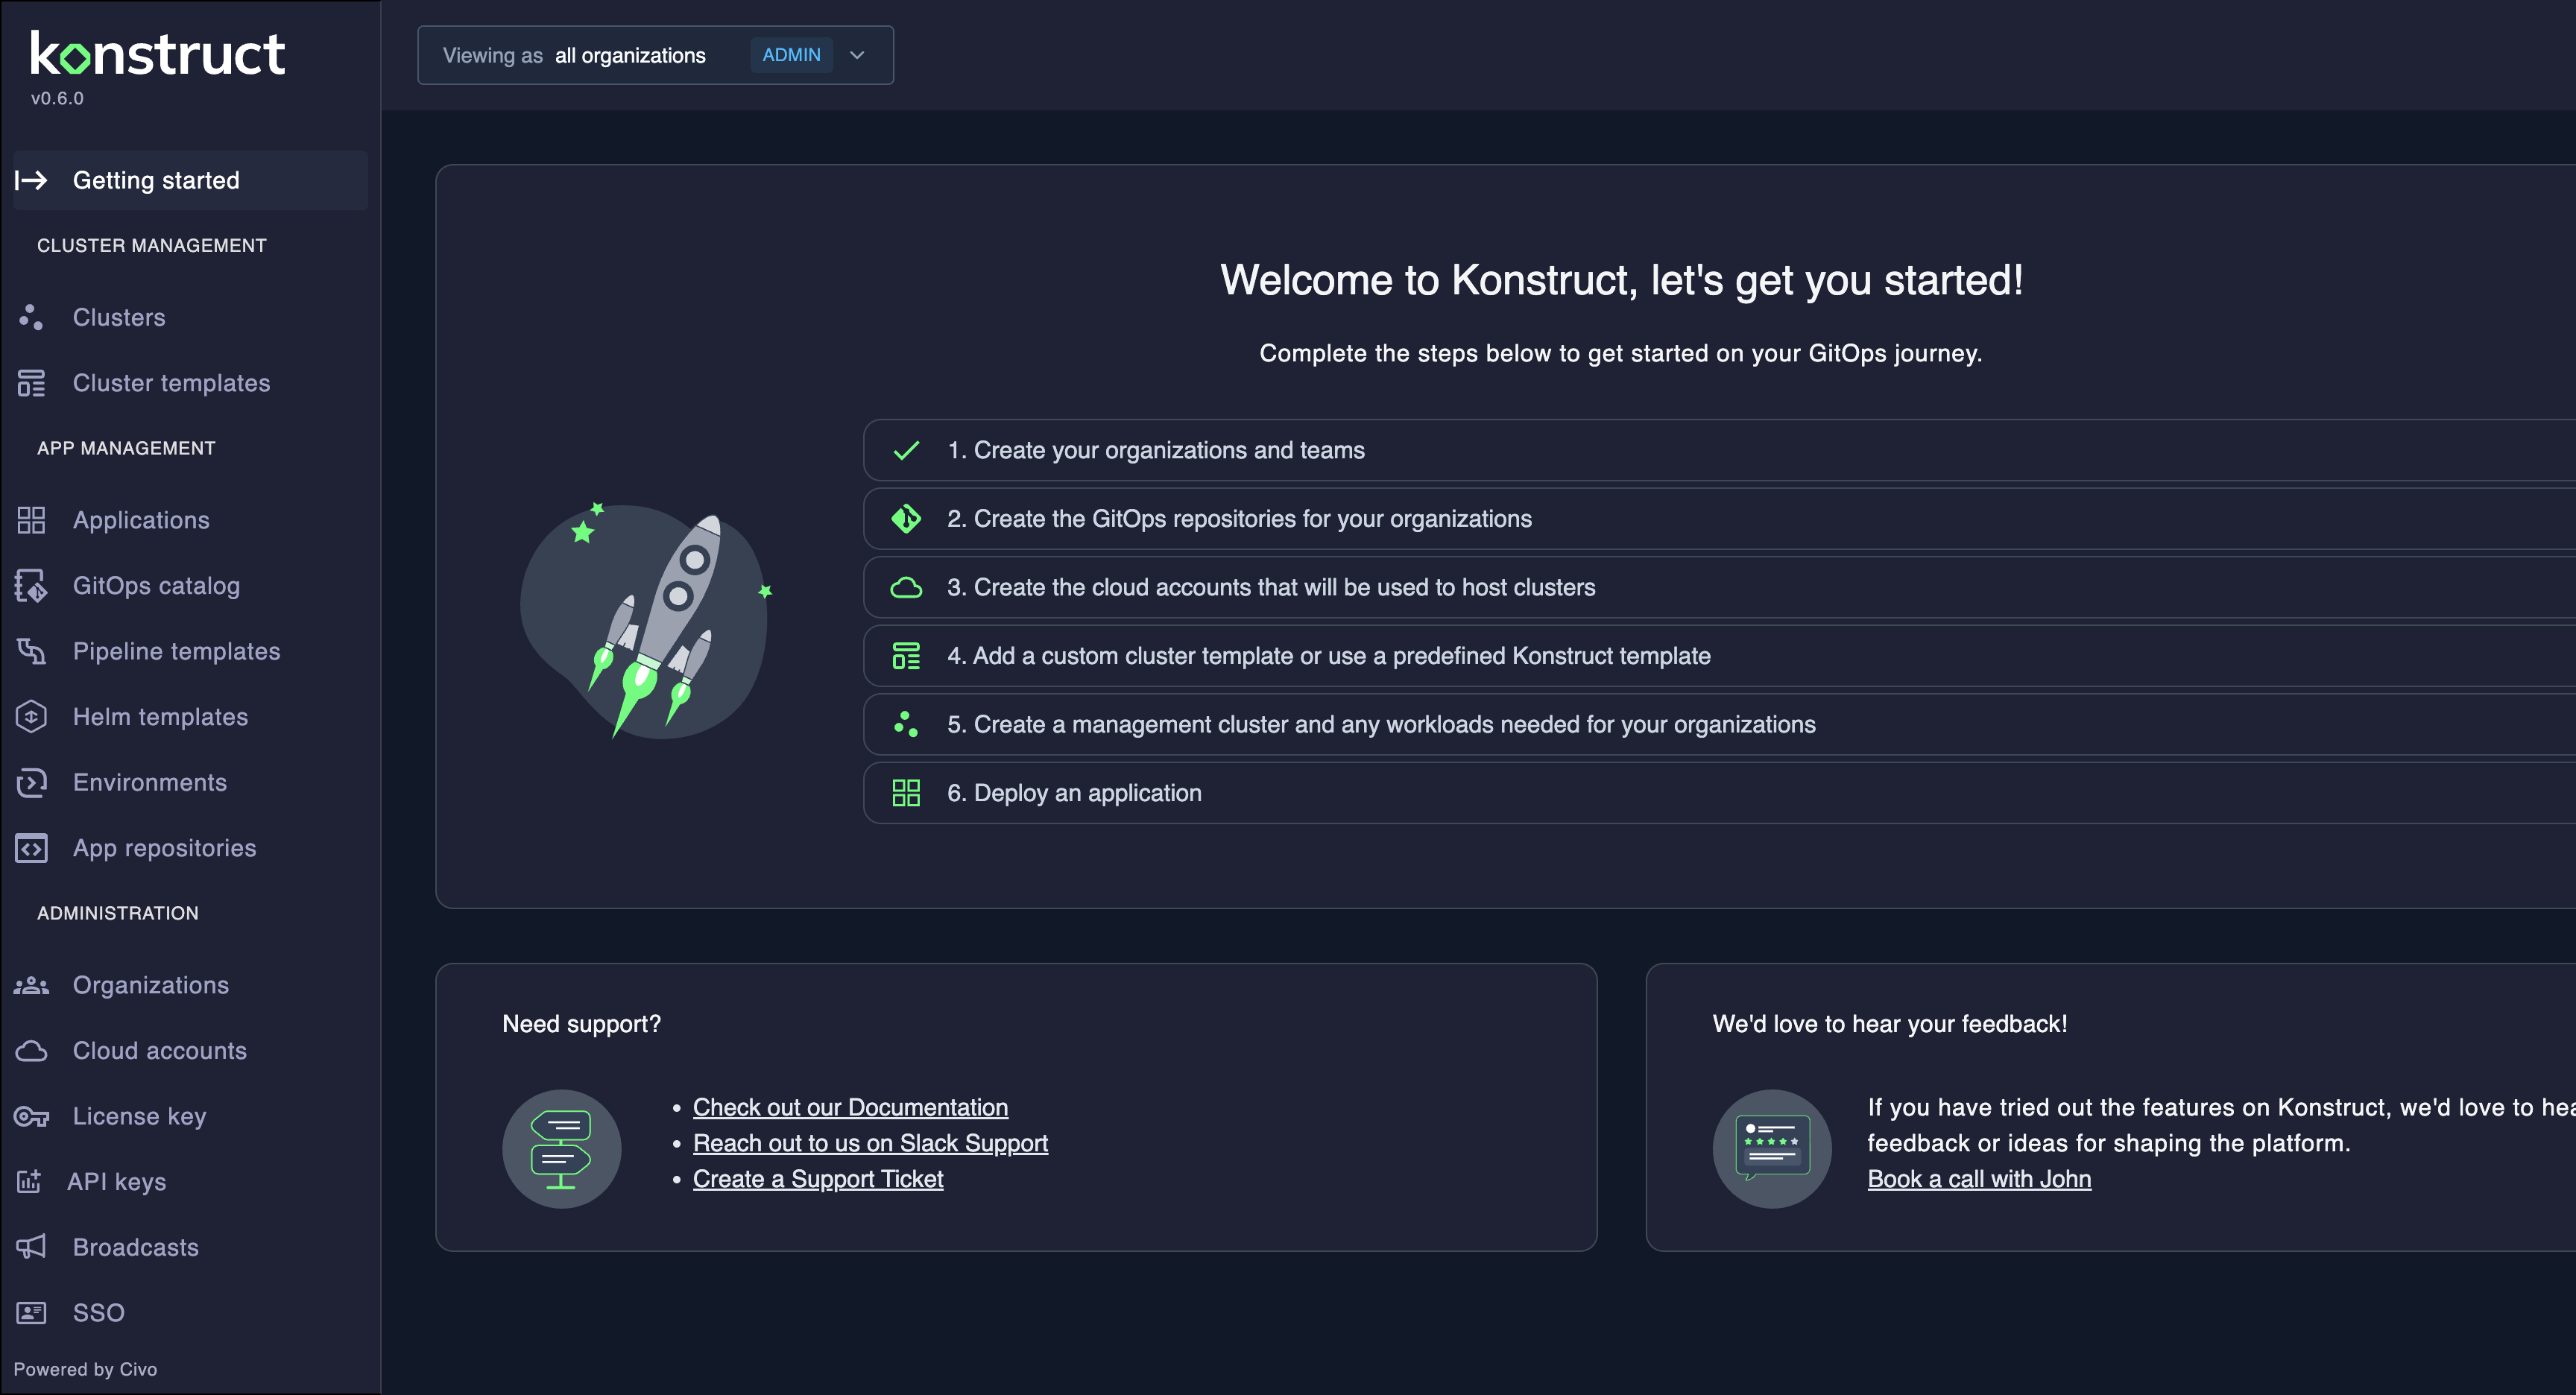Click the Konstruct logo
The width and height of the screenshot is (2576, 1395).
(158, 53)
